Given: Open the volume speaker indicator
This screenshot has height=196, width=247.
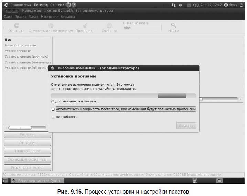Looking at the screenshot, I should click(180, 5).
